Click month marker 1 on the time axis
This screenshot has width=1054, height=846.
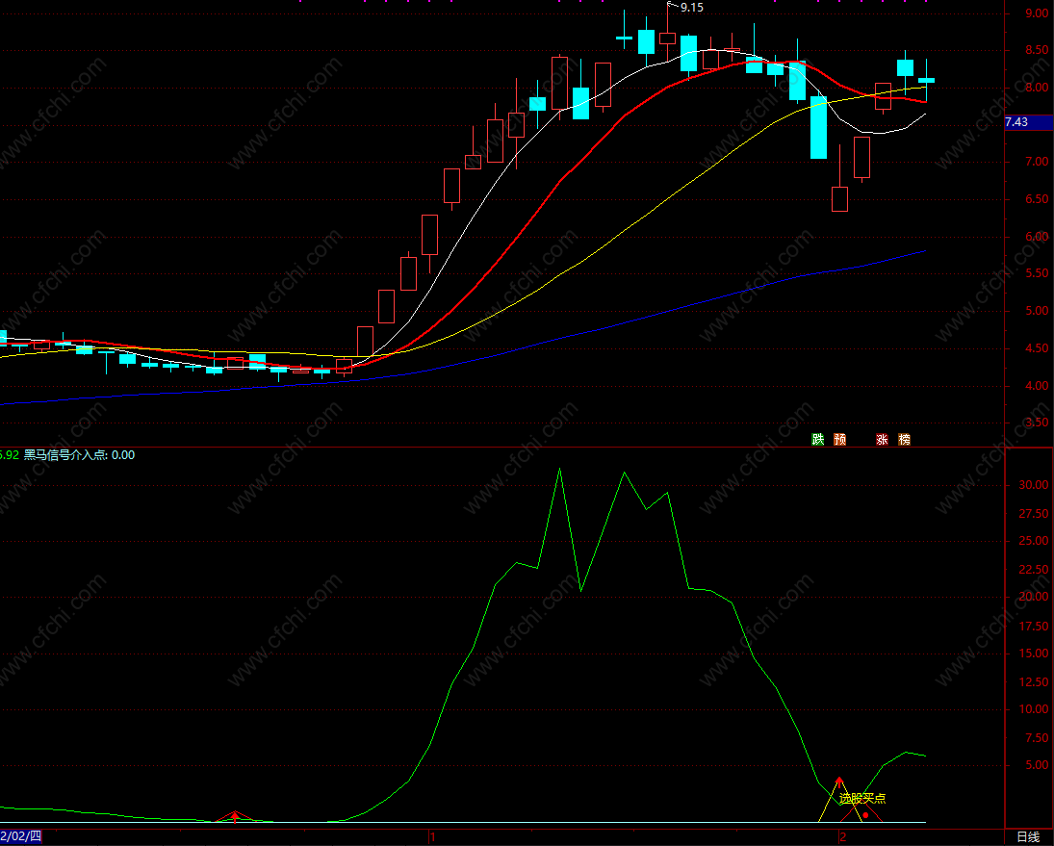[433, 837]
